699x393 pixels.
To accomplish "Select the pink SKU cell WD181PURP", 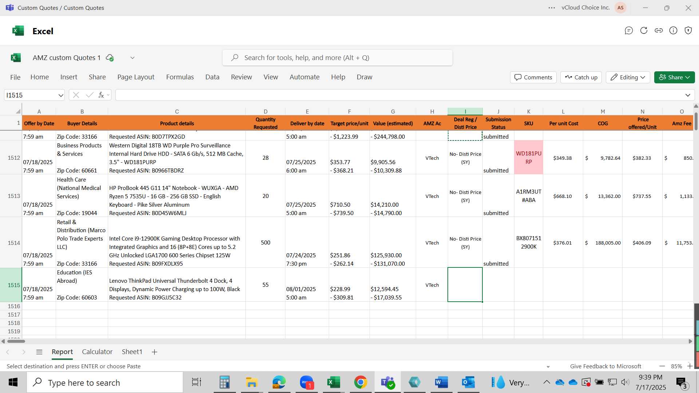I will 529,158.
